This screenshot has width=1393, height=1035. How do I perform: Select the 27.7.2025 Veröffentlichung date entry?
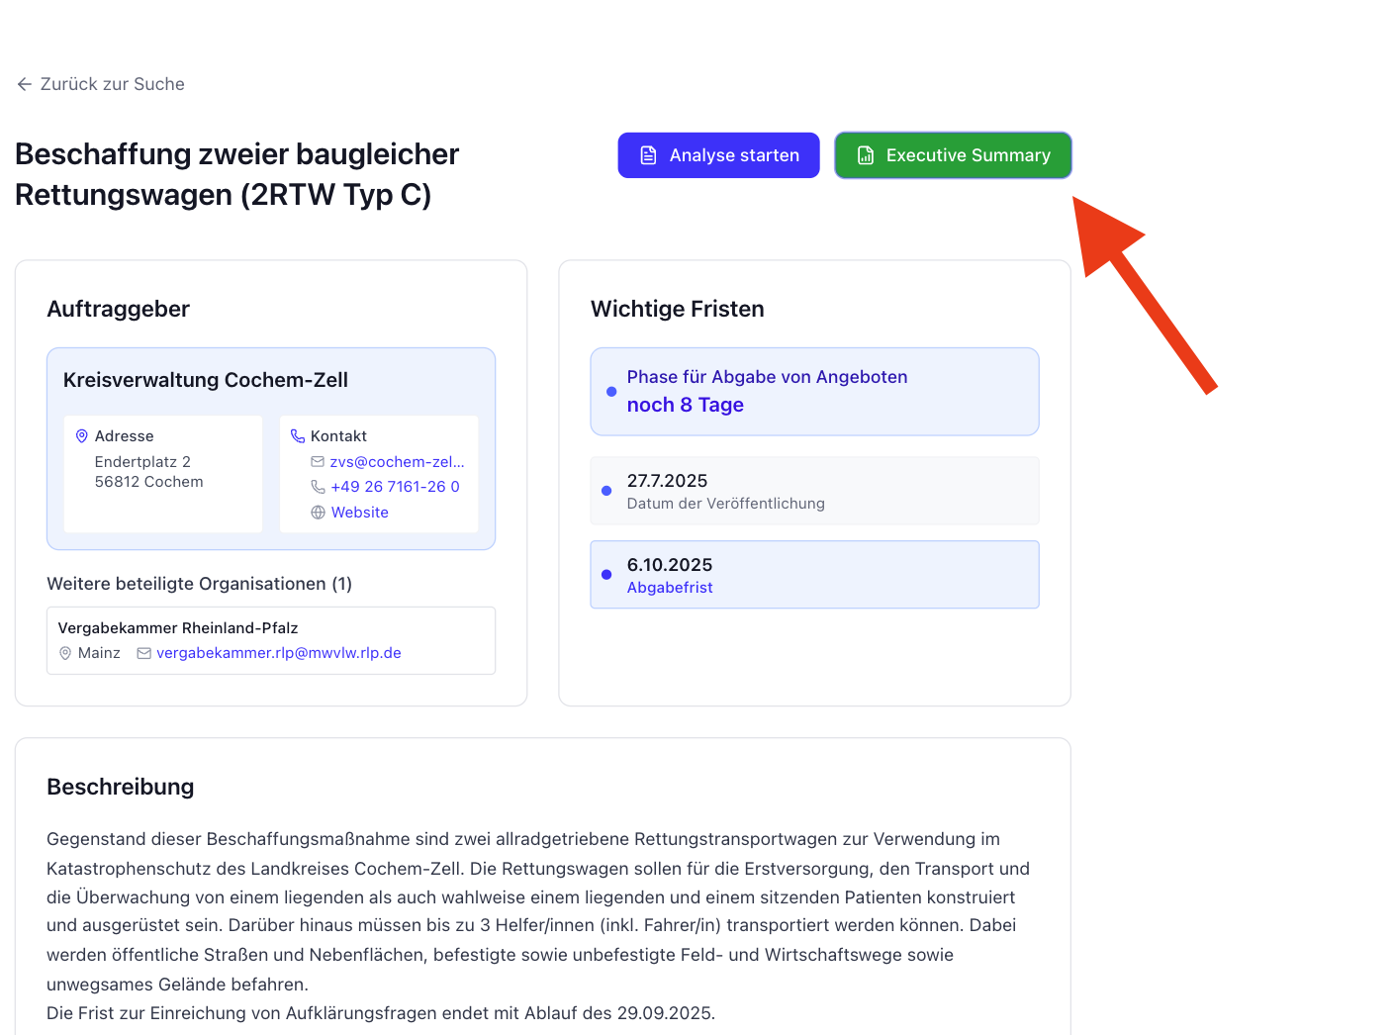[814, 491]
